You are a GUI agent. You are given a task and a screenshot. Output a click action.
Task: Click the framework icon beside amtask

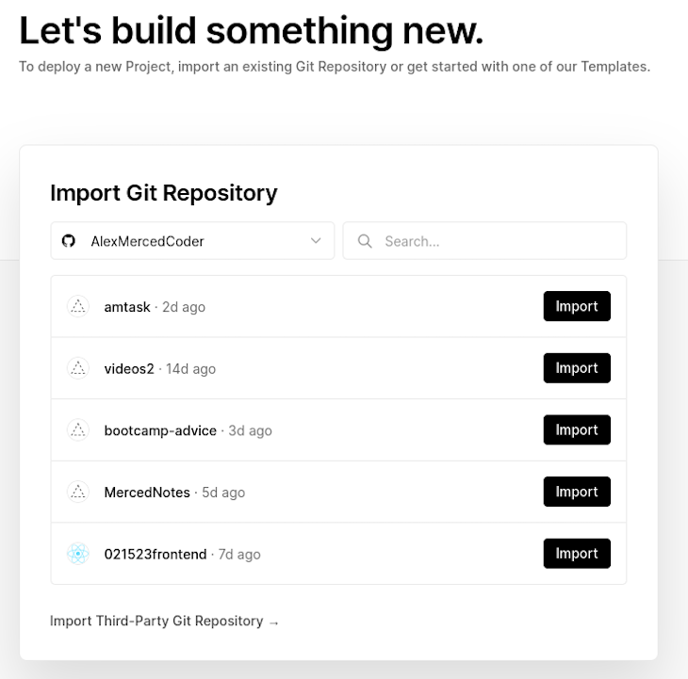78,306
